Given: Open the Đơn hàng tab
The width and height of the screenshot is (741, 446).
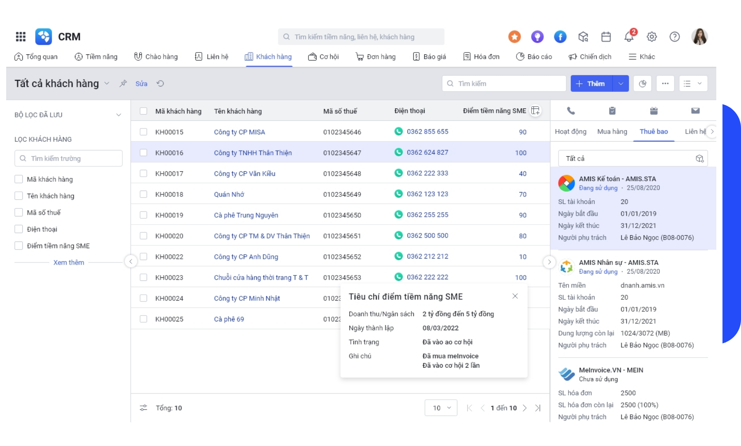Looking at the screenshot, I should [376, 57].
